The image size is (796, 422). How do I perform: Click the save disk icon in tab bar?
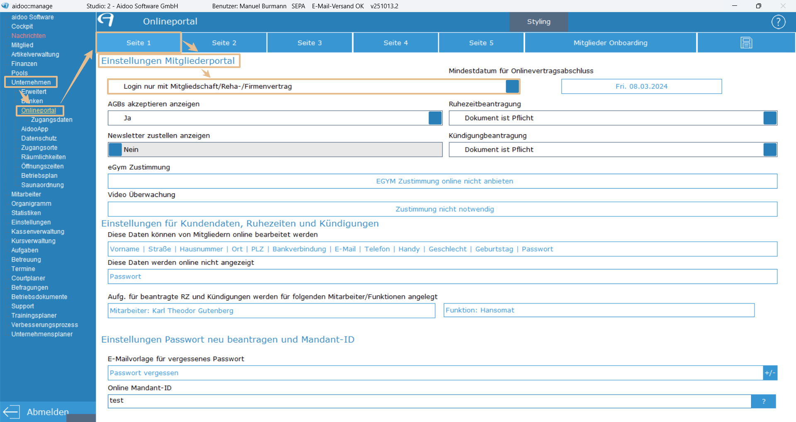tap(746, 43)
